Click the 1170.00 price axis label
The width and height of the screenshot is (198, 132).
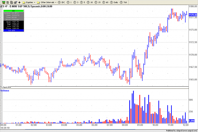pyautogui.click(x=193, y=55)
